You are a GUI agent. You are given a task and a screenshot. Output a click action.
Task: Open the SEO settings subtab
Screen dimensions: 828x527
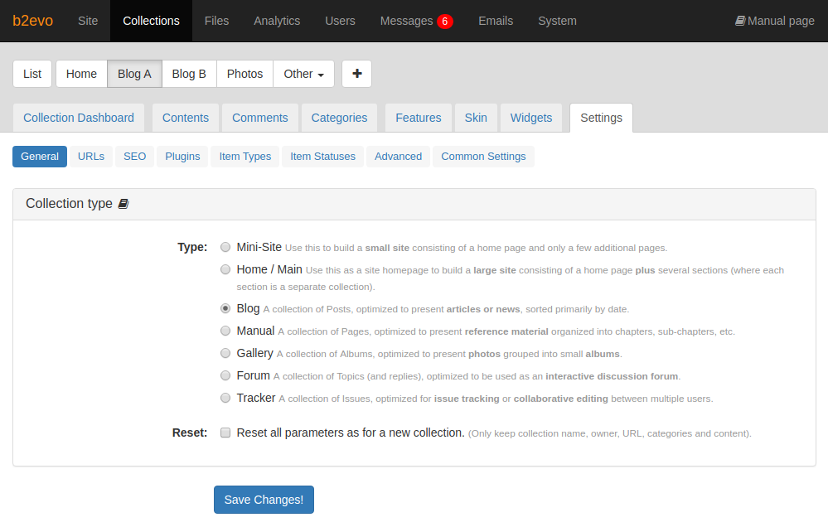[x=134, y=157]
